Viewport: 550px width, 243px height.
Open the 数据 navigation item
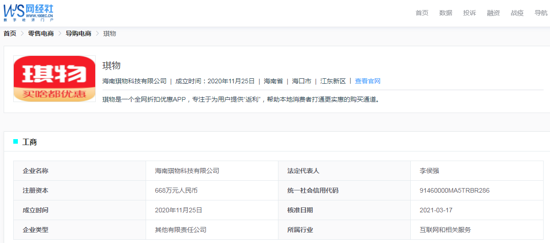tap(446, 13)
